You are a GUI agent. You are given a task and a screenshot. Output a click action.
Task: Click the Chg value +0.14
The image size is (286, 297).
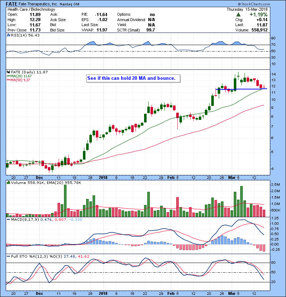(x=262, y=20)
